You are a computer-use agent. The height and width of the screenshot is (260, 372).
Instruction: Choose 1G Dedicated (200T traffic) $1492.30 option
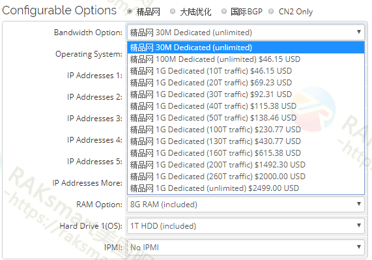point(246,165)
